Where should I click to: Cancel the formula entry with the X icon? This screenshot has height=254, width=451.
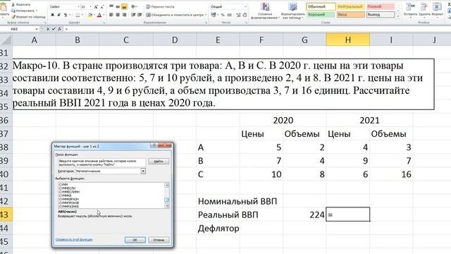48,29
